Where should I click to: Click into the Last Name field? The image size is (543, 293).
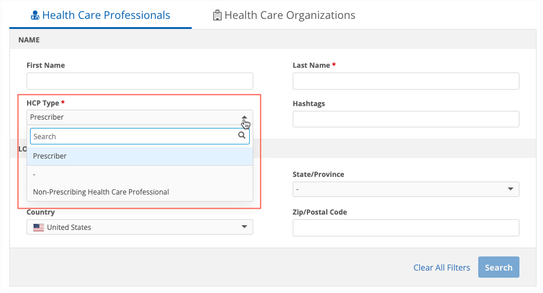[x=405, y=81]
